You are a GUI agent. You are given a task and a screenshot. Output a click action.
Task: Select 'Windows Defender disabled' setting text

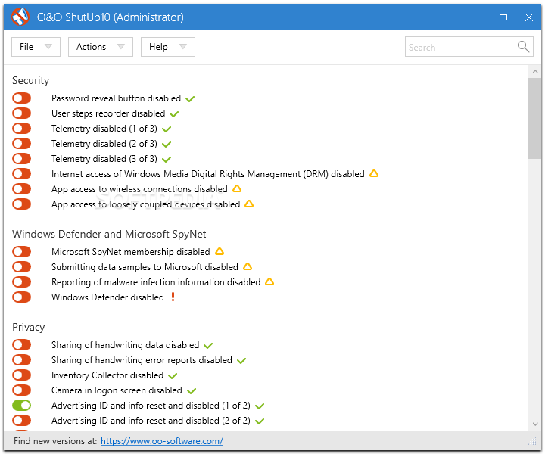tap(107, 297)
